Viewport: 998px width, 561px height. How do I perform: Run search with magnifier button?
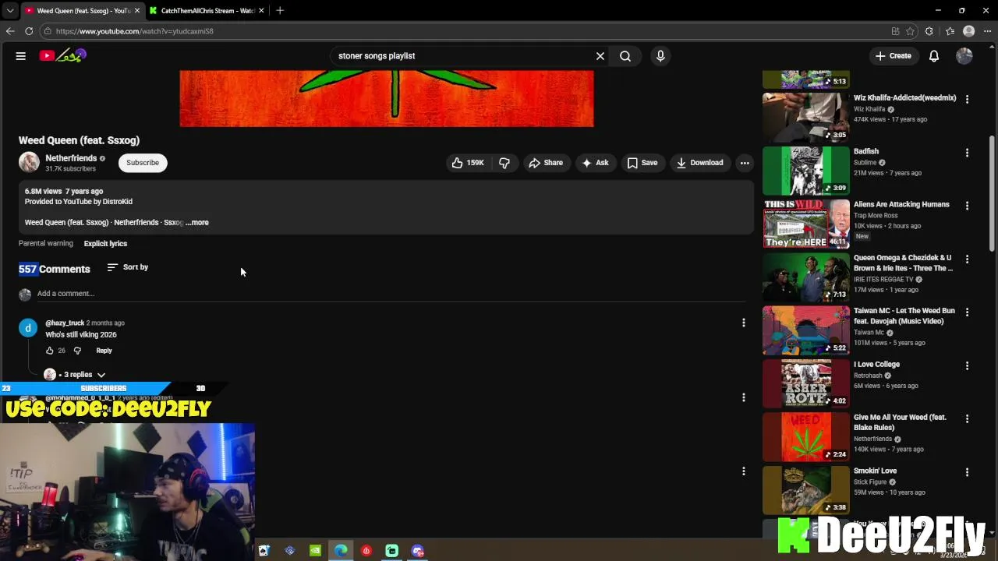tap(625, 56)
